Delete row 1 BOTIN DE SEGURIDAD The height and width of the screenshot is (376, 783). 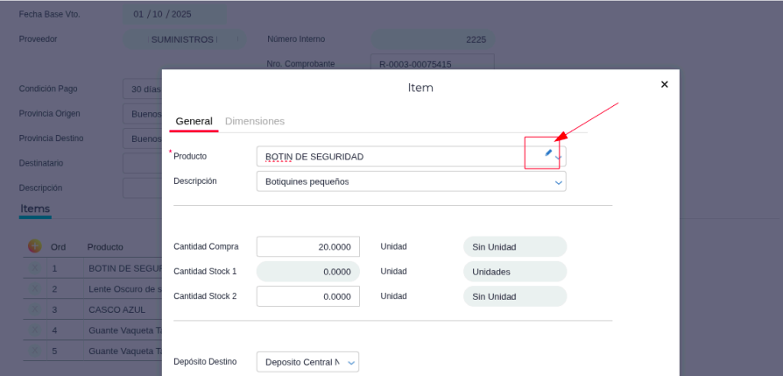pos(35,268)
